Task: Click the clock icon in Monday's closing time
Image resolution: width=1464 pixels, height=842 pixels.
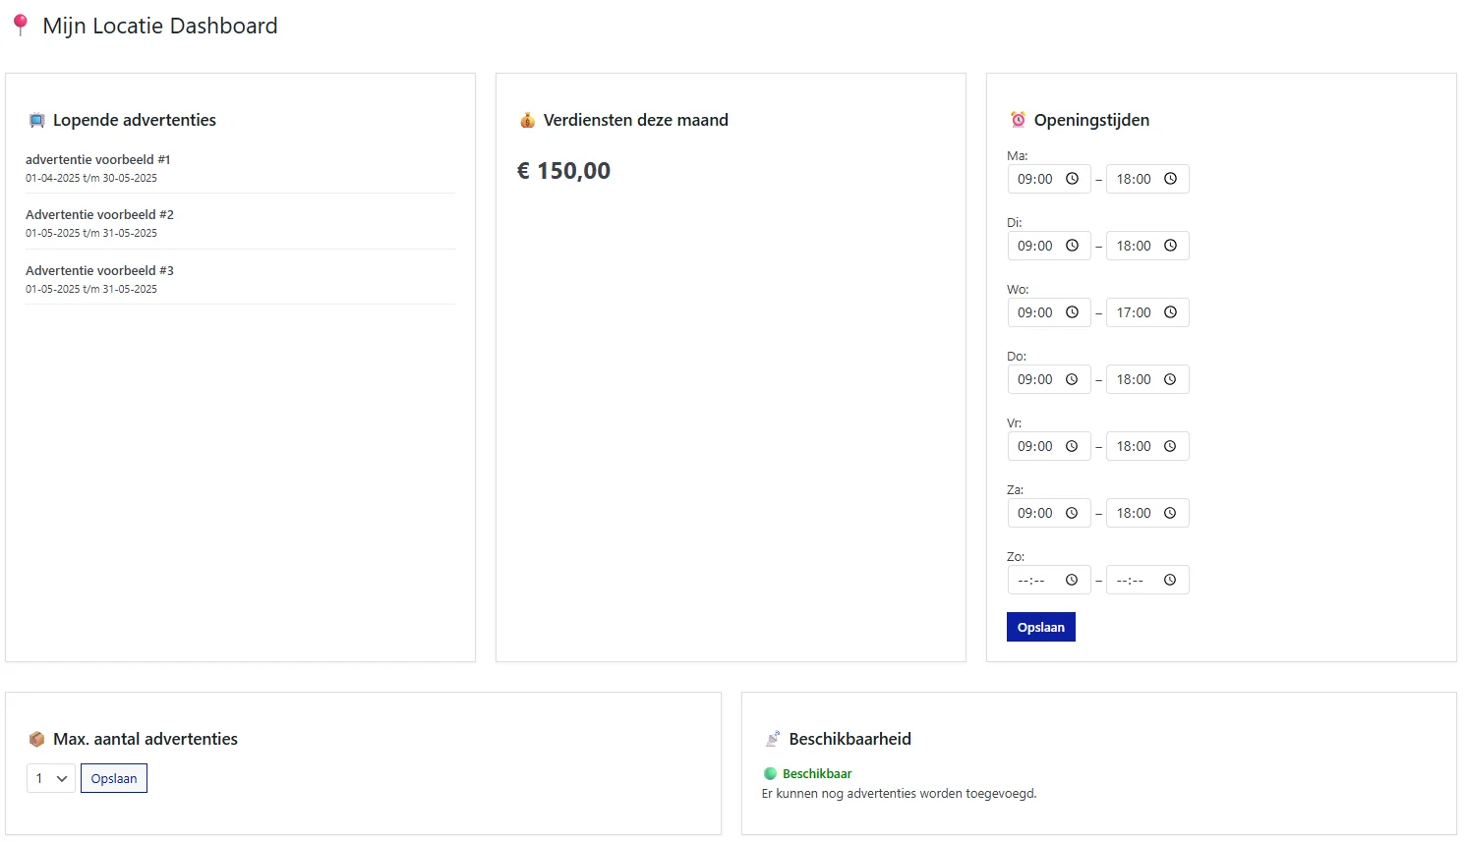Action: 1170,179
